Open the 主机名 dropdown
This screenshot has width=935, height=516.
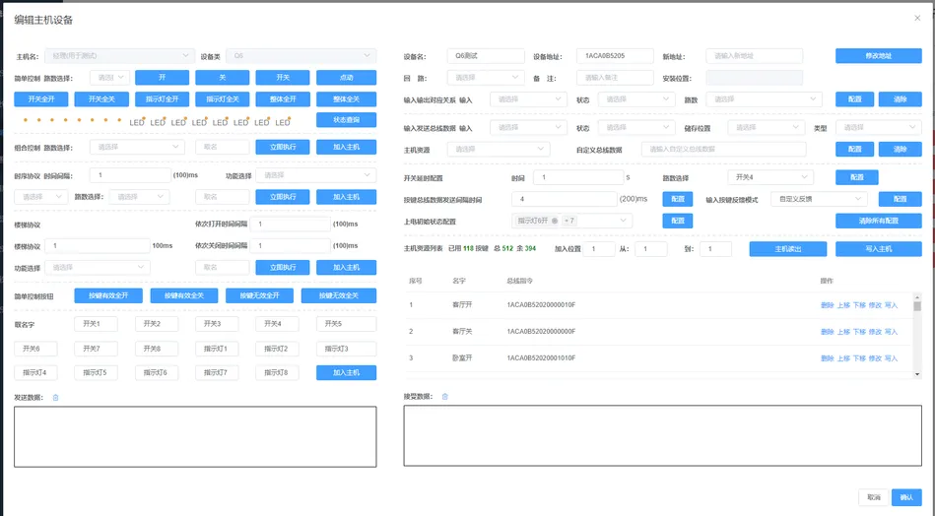(x=120, y=56)
